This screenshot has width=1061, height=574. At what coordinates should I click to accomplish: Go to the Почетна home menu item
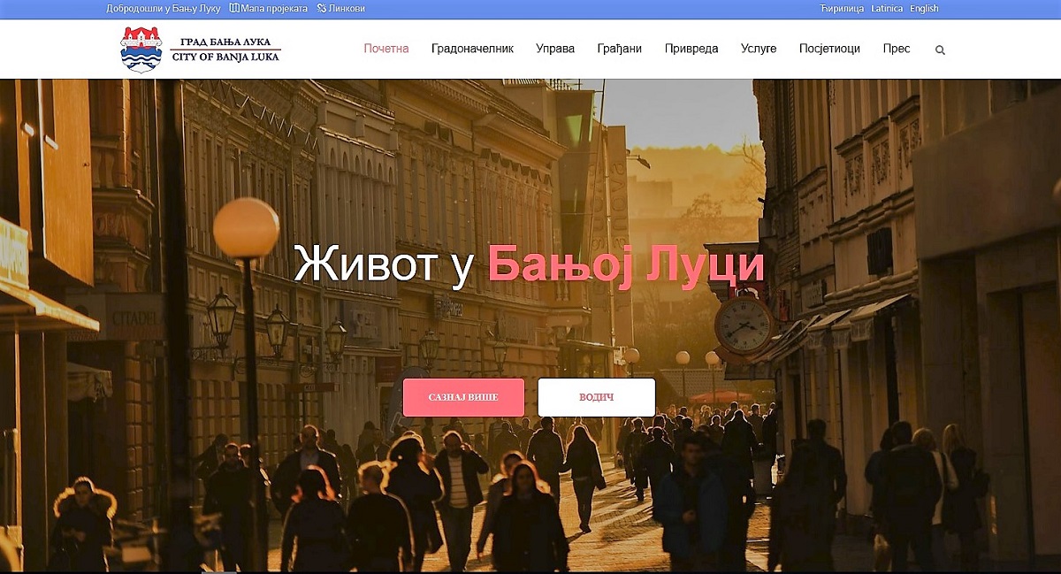386,49
